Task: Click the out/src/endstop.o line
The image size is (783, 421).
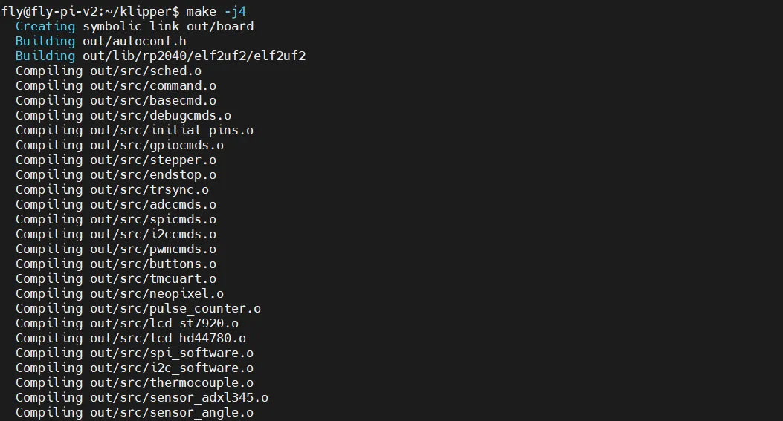Action: pos(116,174)
